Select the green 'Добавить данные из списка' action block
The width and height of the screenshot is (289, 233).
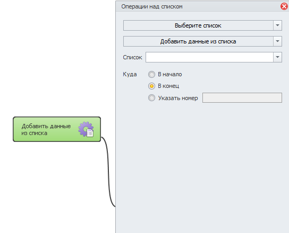coord(57,129)
